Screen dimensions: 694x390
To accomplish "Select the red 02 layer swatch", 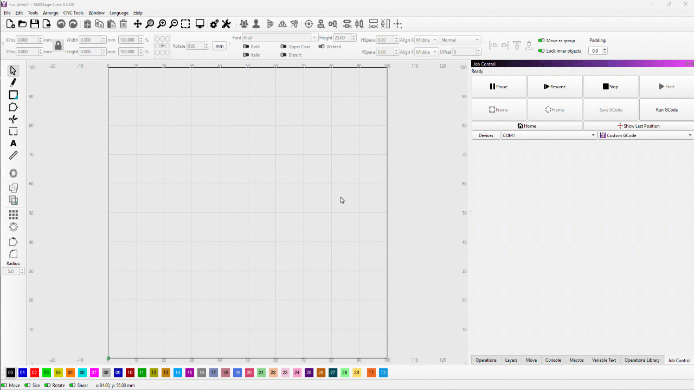I will 34,373.
